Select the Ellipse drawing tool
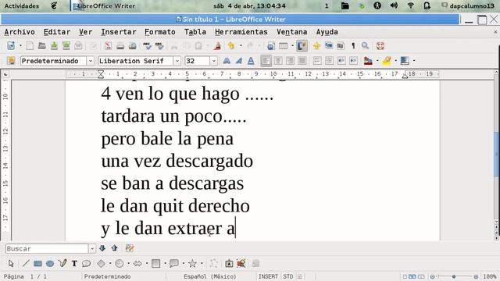Viewport: 500px width, 281px height. pyautogui.click(x=50, y=264)
